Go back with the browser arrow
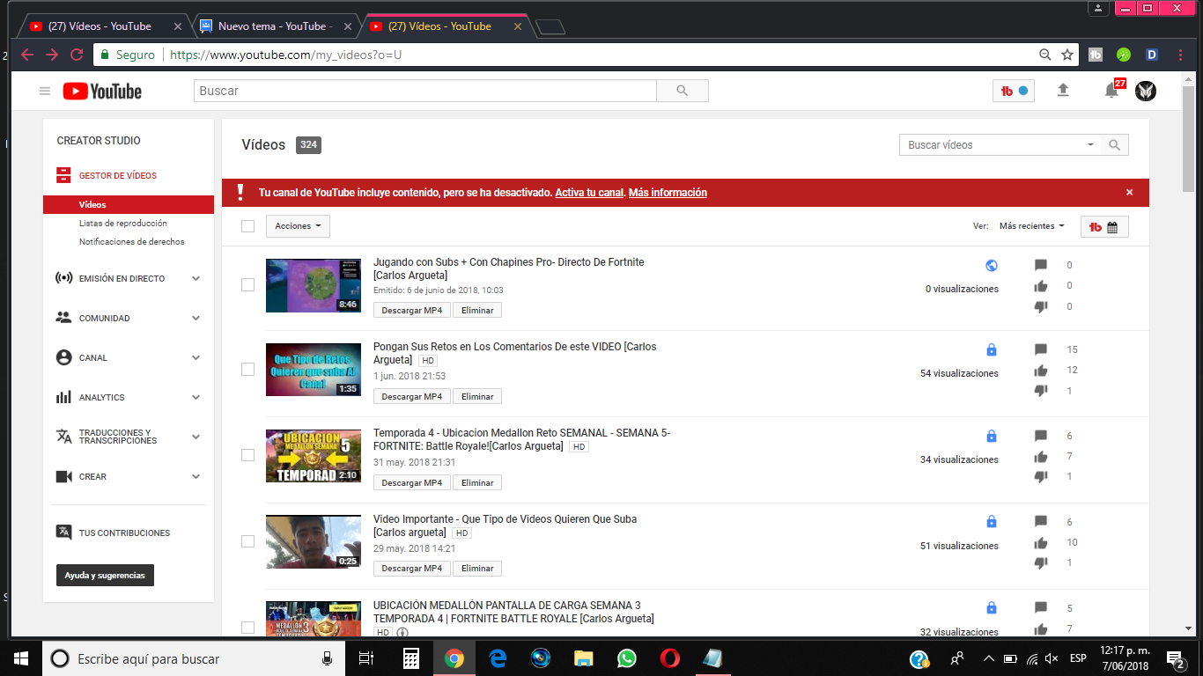Screen dimensions: 1203x676 point(27,55)
